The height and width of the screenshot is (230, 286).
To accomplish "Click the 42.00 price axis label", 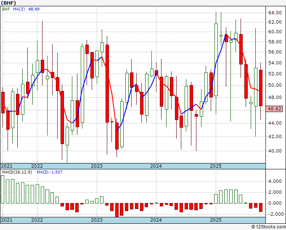I will tap(275, 136).
